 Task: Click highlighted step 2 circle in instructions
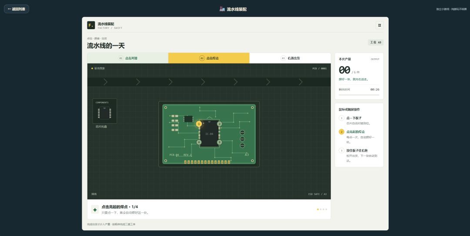342,131
